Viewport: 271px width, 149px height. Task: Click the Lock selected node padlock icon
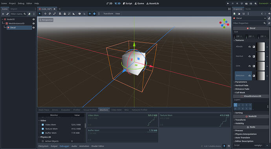tap(65, 14)
